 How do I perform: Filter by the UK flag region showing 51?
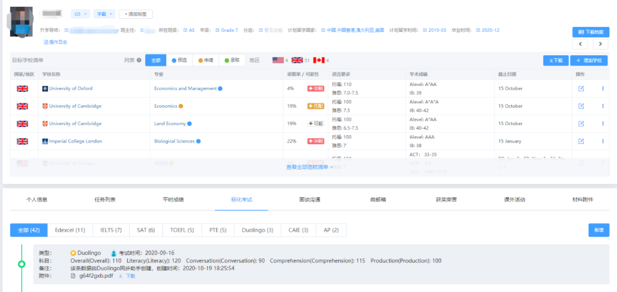[x=297, y=60]
